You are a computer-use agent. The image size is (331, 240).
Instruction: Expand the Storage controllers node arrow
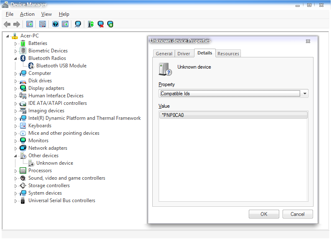pos(15,186)
